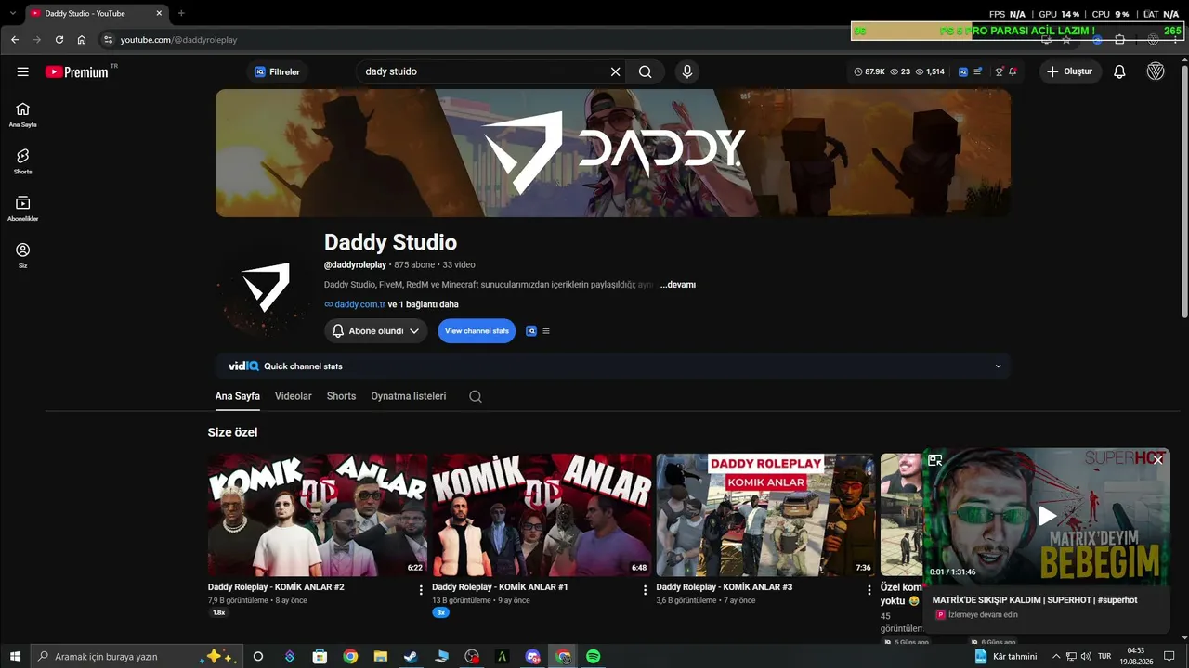This screenshot has width=1189, height=668.
Task: Clear the search box text
Action: pos(615,71)
